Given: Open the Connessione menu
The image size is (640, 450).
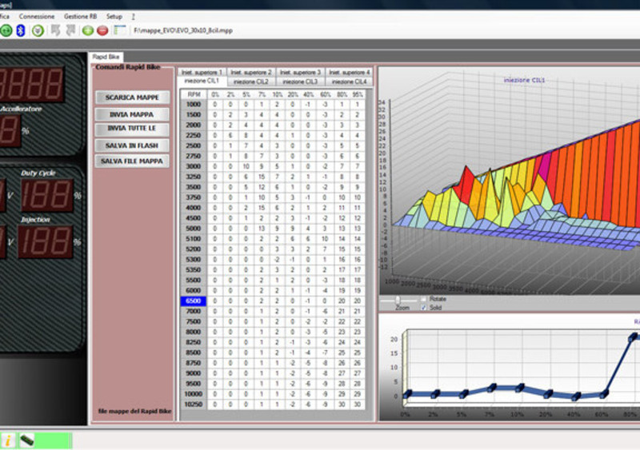Looking at the screenshot, I should coord(37,16).
